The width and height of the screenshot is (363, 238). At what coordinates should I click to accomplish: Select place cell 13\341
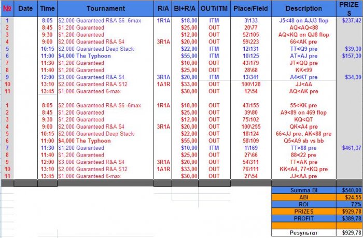point(251,77)
